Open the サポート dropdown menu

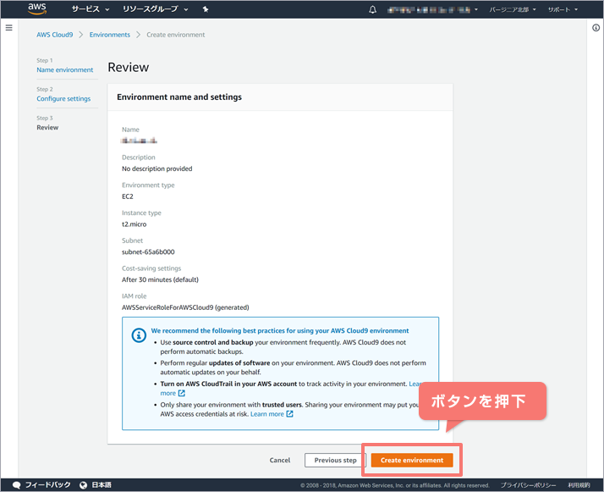point(563,9)
